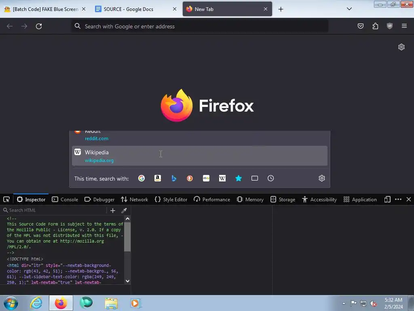
Task: Search this time with Wikipedia icon
Action: coord(222,178)
